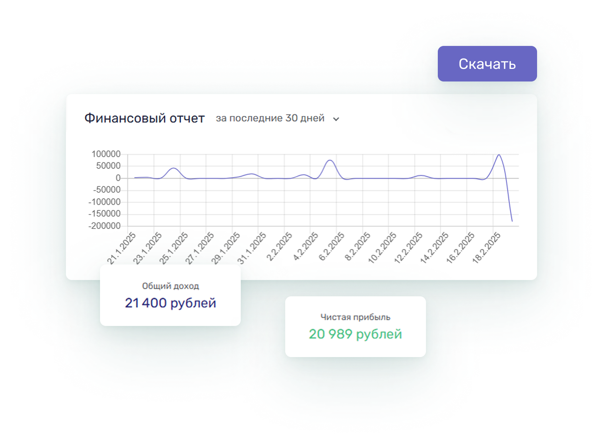Click the 20 989 рублей green value

[355, 334]
